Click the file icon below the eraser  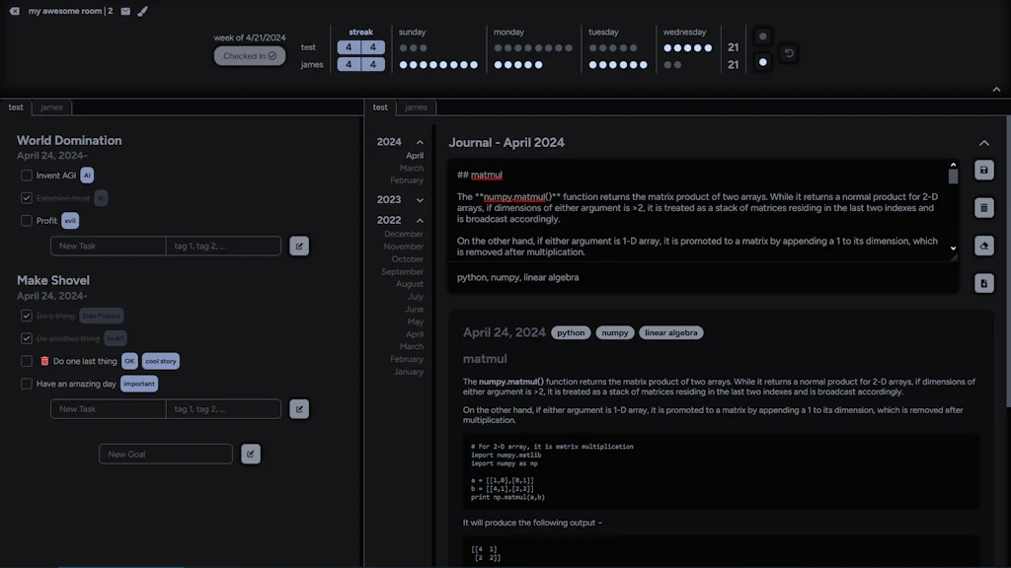click(x=983, y=284)
